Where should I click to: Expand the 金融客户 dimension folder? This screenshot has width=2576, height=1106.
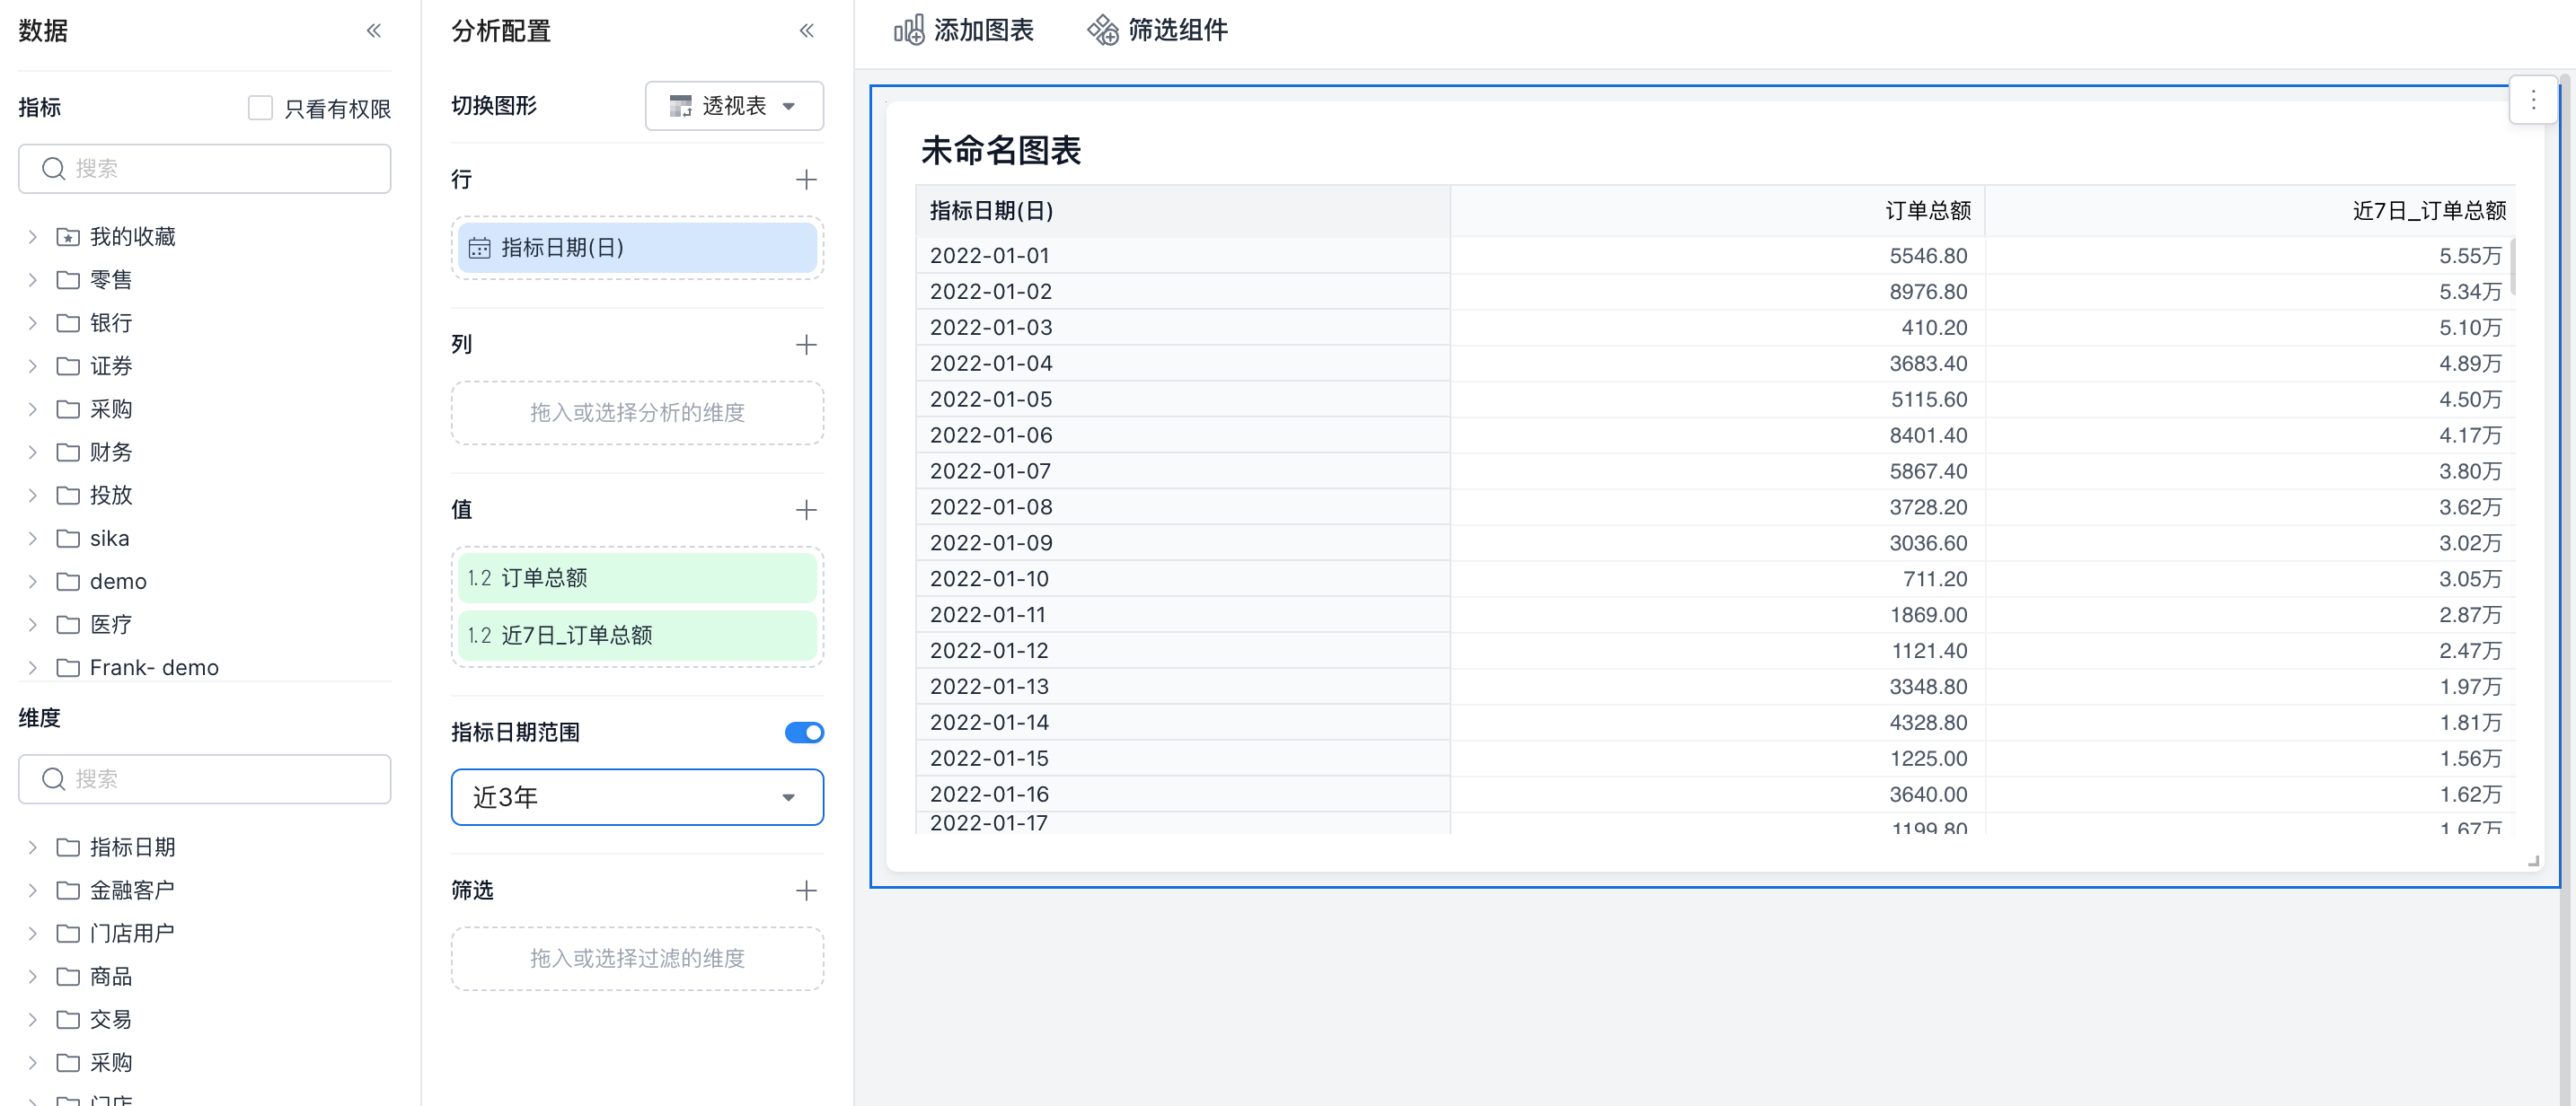coord(32,891)
